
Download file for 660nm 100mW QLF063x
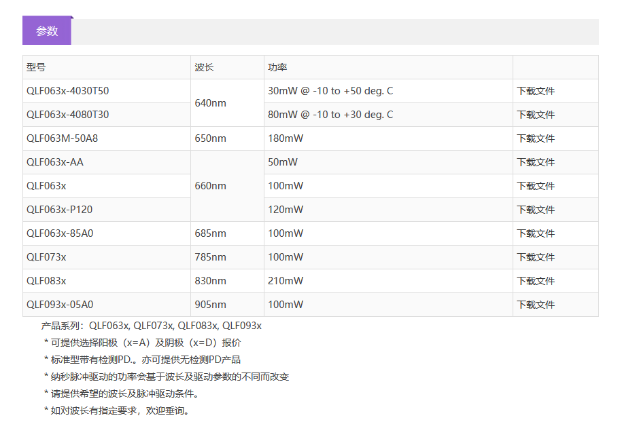(x=536, y=186)
